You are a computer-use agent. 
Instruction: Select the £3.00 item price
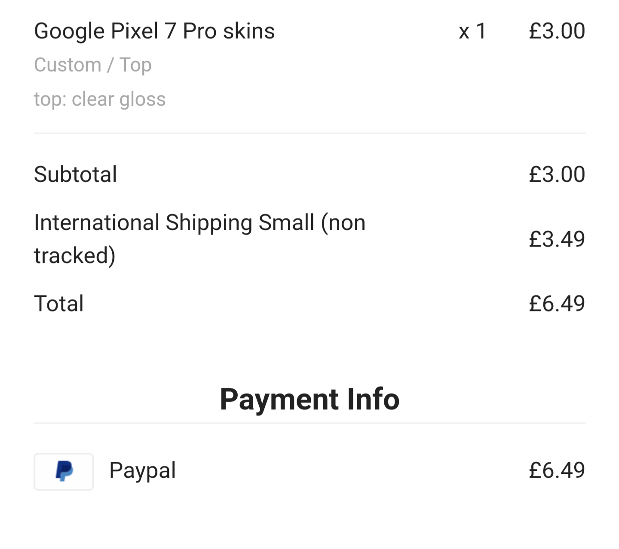557,31
